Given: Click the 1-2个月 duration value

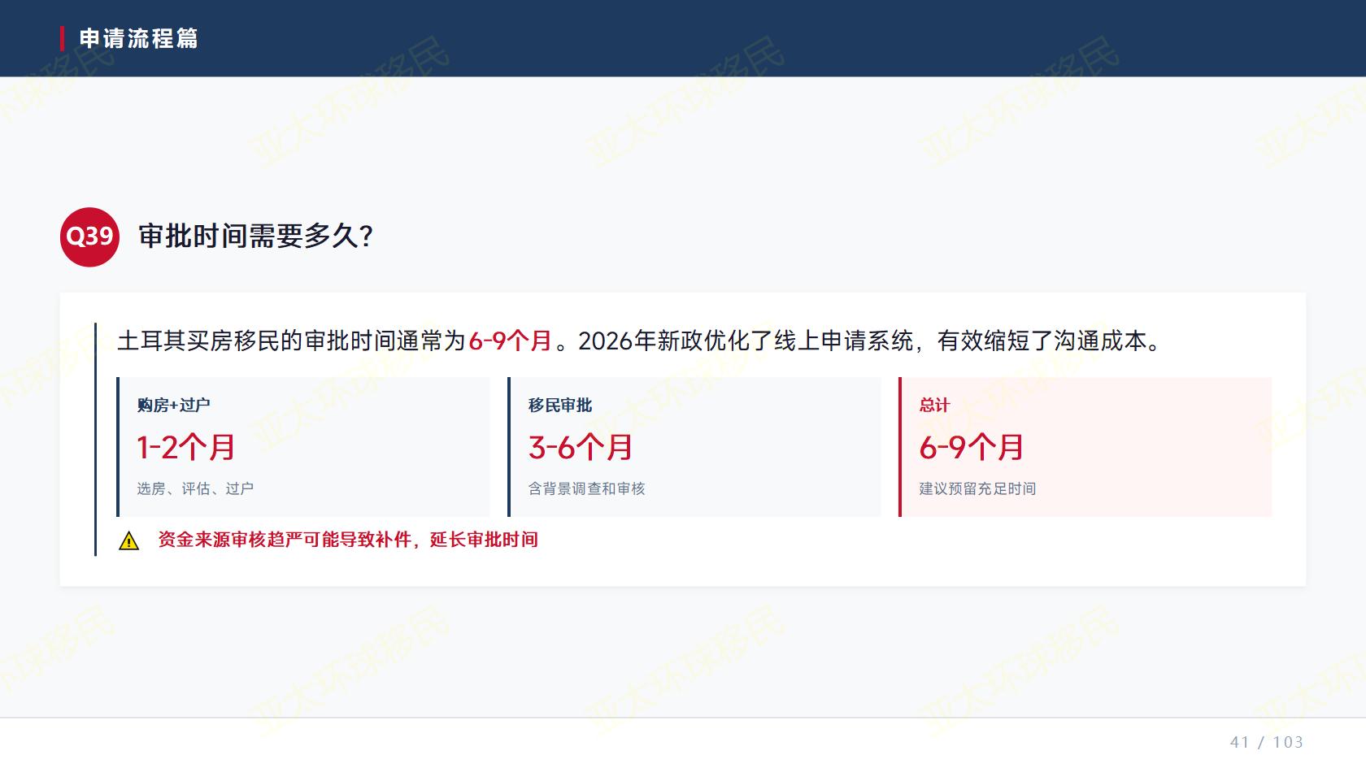Looking at the screenshot, I should 186,447.
